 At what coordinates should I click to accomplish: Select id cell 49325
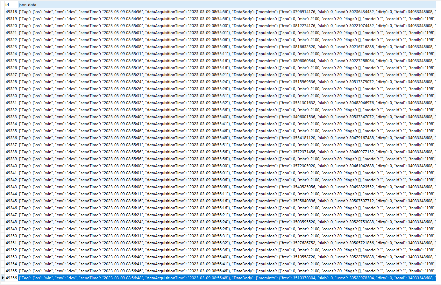pos(11,61)
